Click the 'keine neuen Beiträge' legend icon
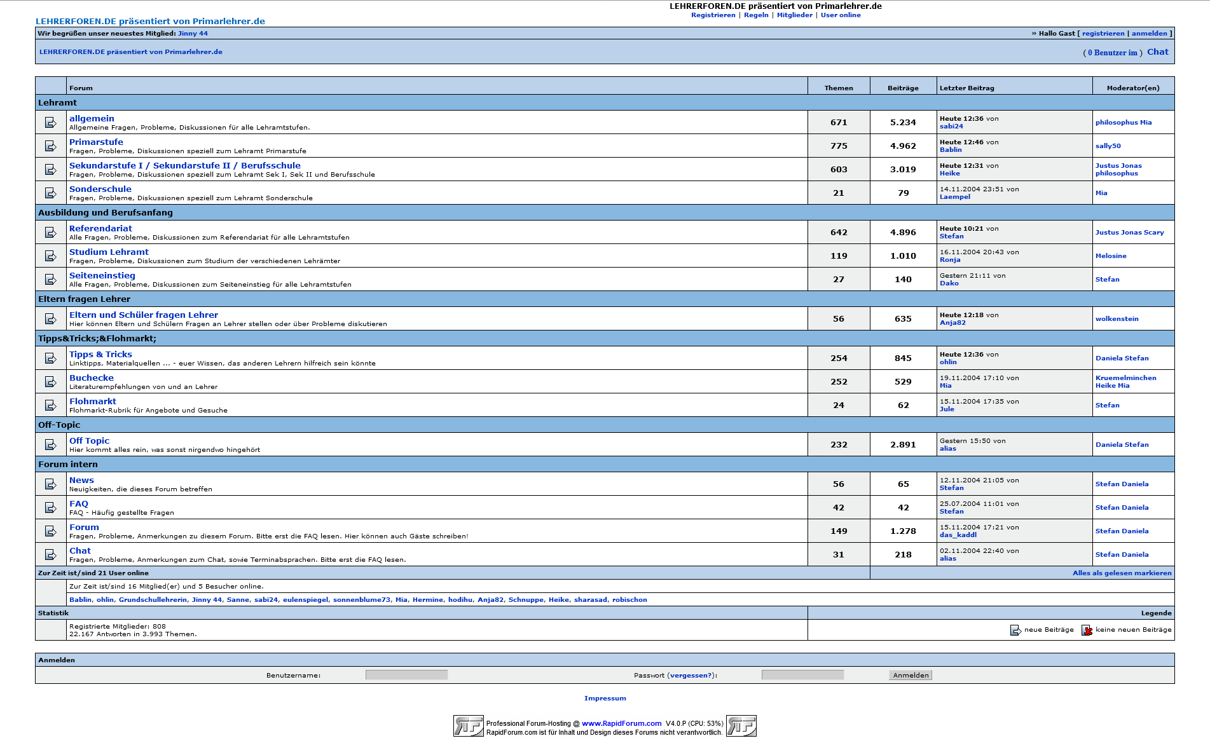 click(x=1087, y=630)
